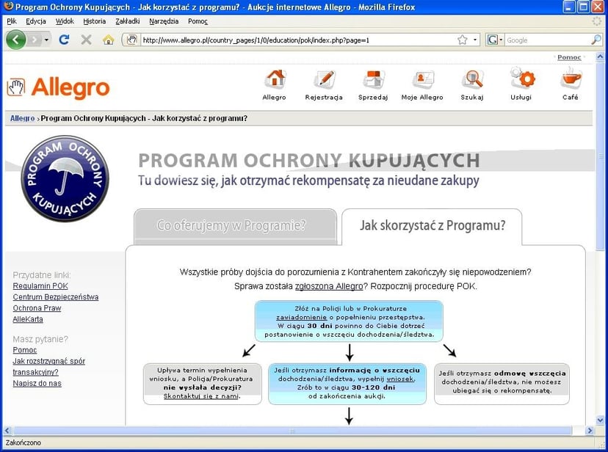Open the Plik menu

click(12, 21)
